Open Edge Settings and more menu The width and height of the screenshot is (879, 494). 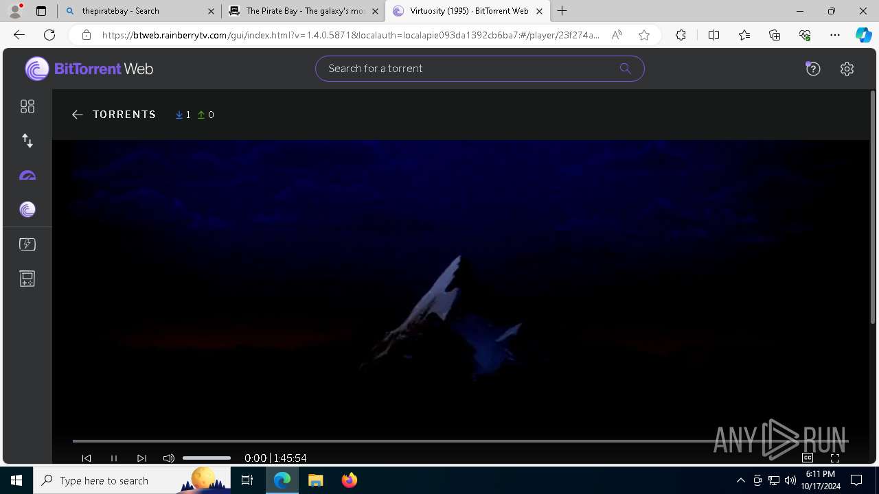(x=835, y=35)
